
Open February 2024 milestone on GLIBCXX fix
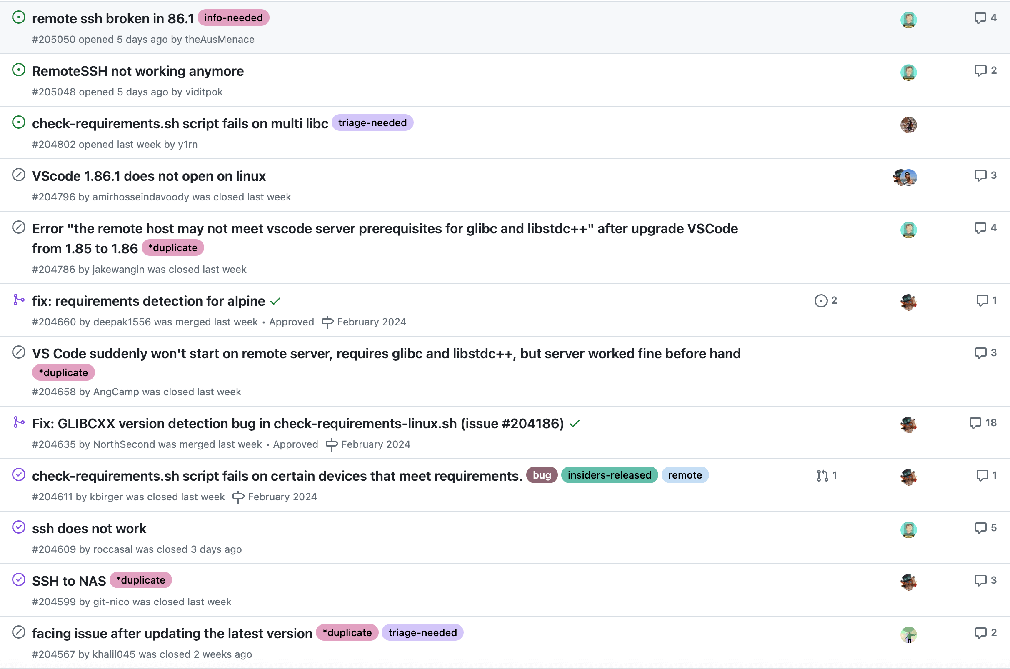point(368,444)
